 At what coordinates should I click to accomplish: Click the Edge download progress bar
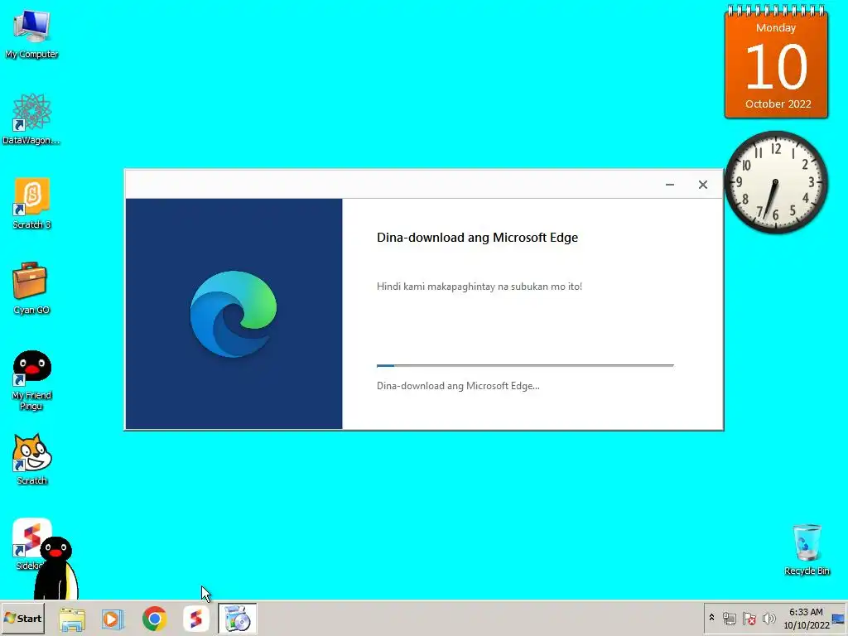point(525,365)
